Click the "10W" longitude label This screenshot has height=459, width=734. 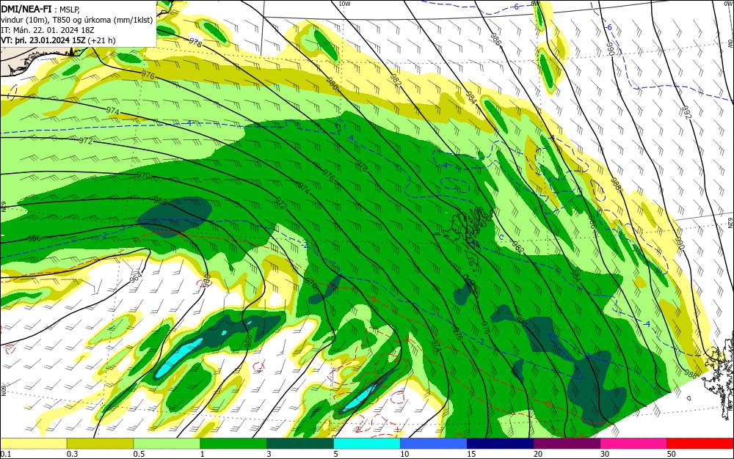(x=344, y=4)
